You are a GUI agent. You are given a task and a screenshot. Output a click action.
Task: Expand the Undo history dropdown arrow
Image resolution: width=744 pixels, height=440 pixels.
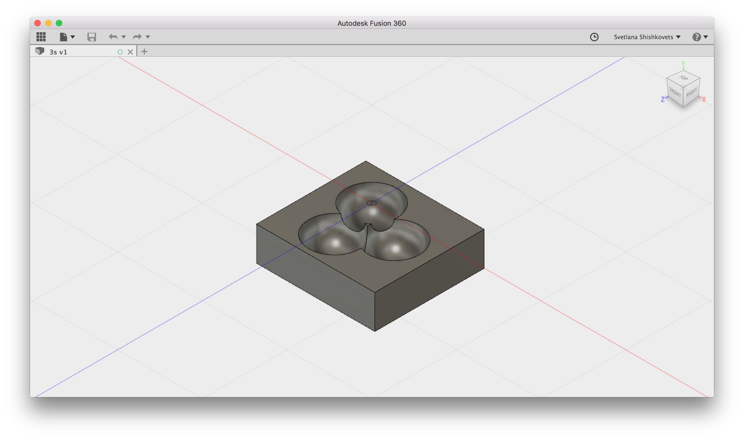coord(124,37)
